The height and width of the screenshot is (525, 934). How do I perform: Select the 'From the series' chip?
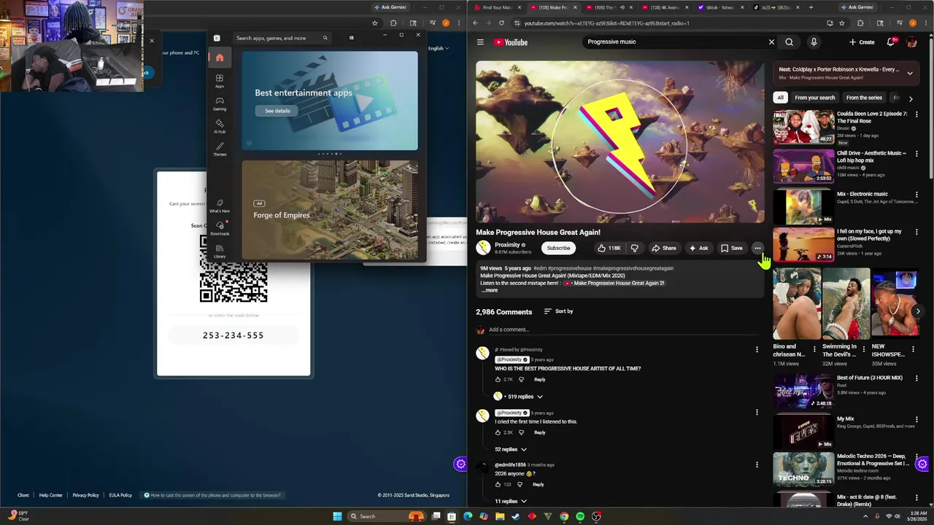click(x=864, y=98)
